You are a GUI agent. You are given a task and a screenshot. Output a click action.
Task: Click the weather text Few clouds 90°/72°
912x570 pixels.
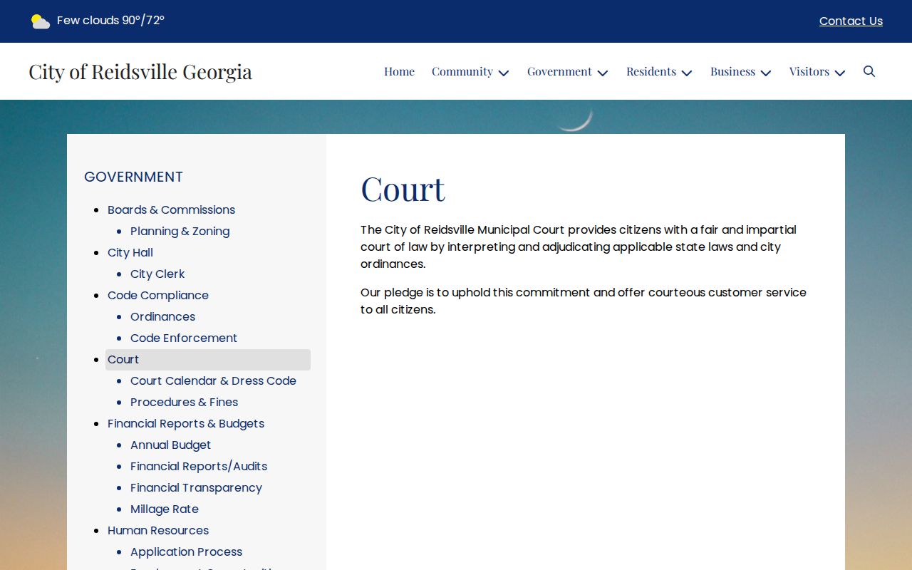[x=110, y=21]
